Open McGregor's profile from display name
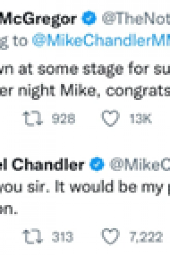The height and width of the screenshot is (255, 170). tap(38, 19)
